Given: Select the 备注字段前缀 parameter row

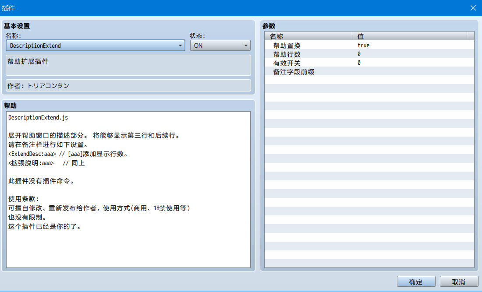Looking at the screenshot, I should (x=369, y=71).
